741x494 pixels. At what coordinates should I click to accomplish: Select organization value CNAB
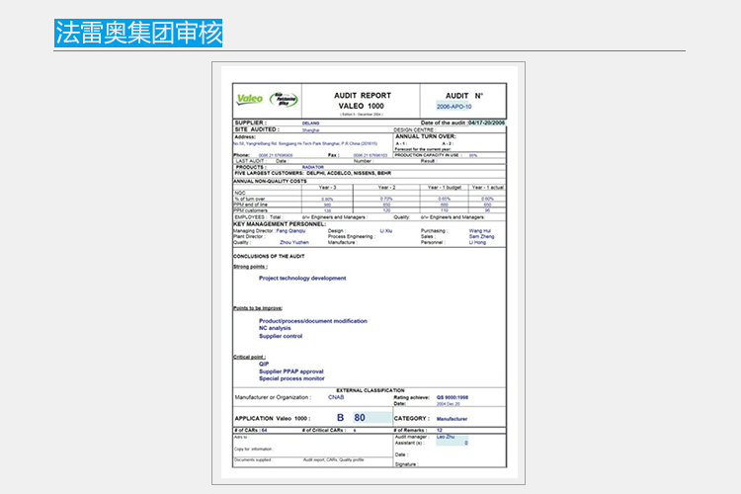[336, 397]
